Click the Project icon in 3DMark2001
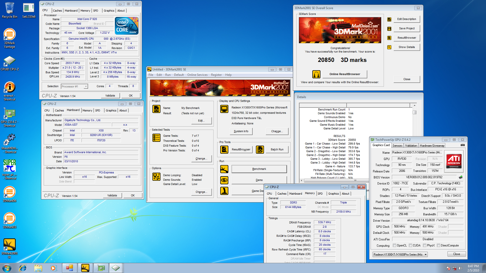Viewport: 486px width, 273px height. click(x=156, y=109)
